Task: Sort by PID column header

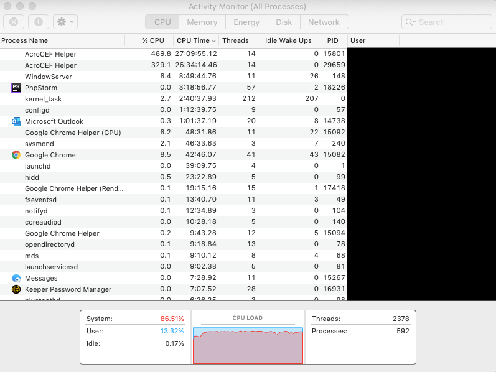Action: pyautogui.click(x=332, y=40)
